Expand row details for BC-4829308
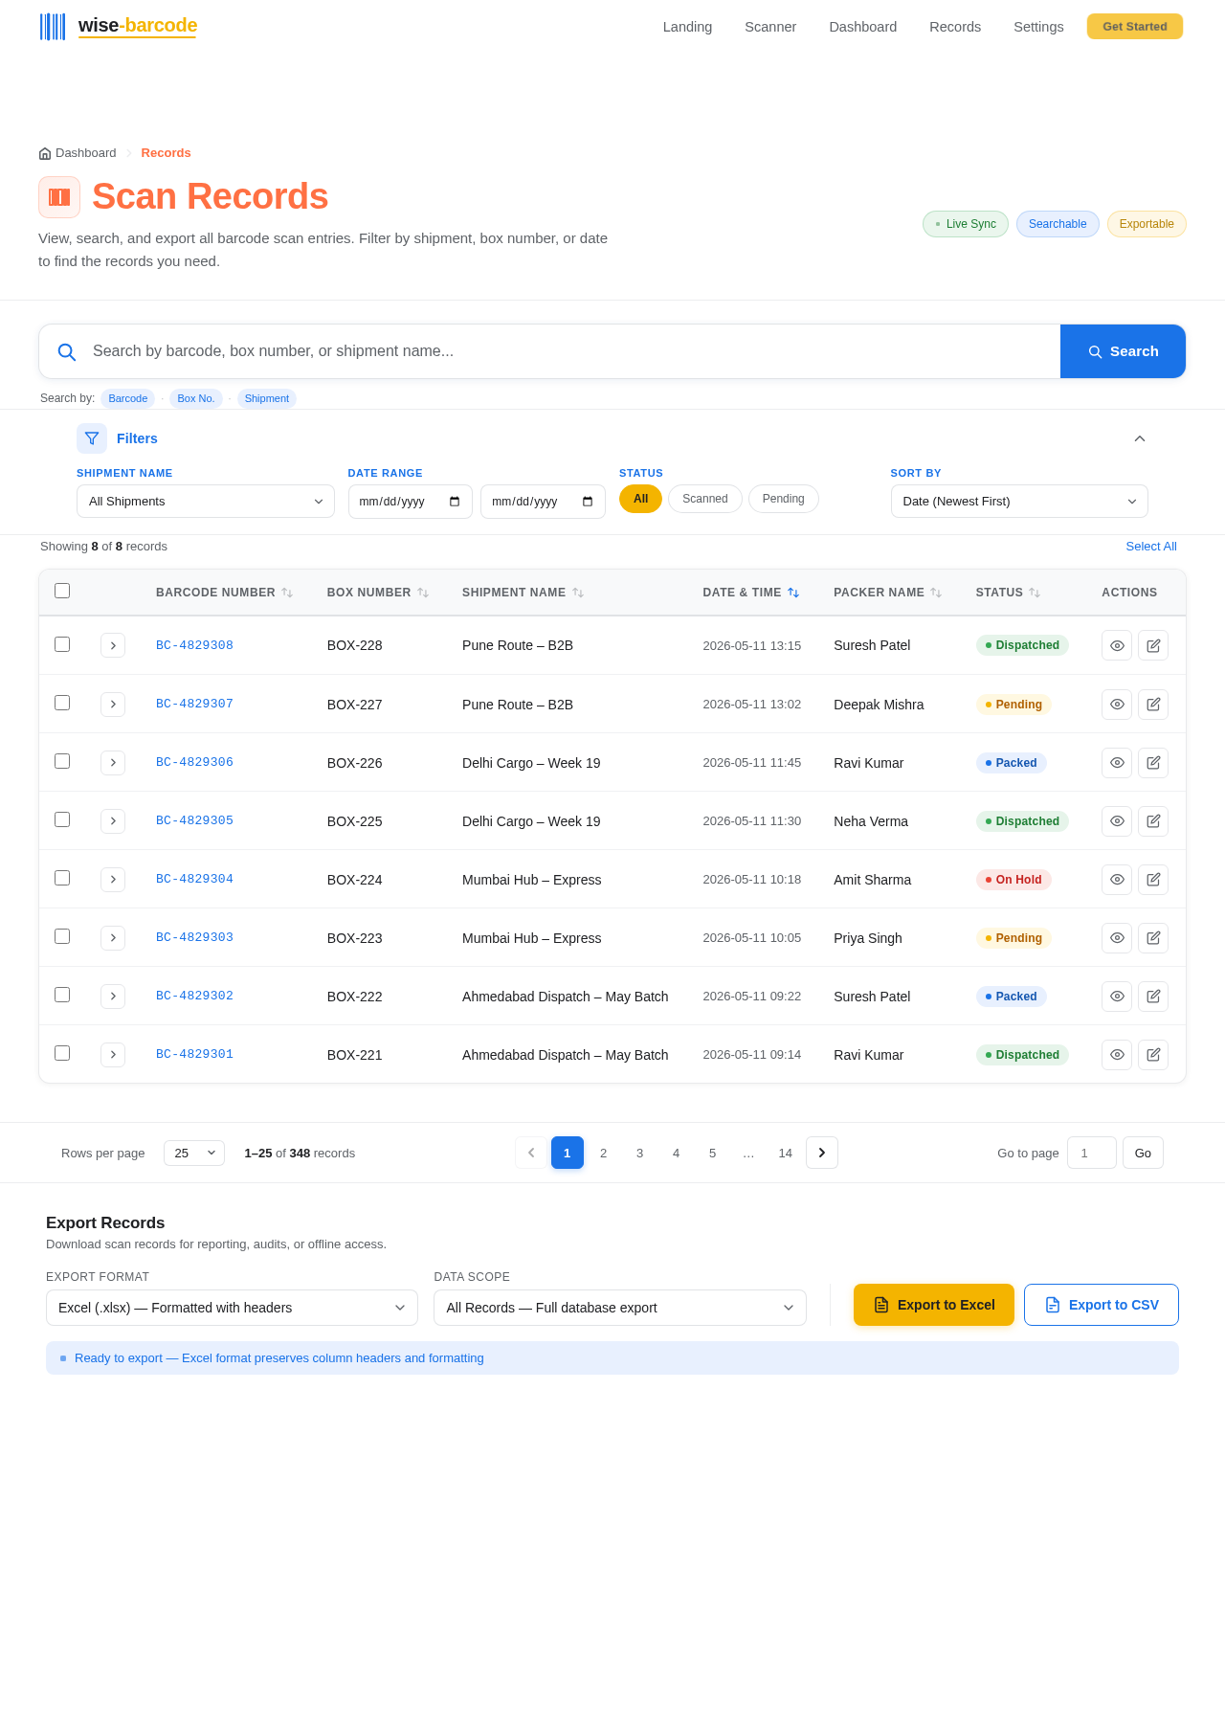The image size is (1225, 1726). [x=113, y=645]
